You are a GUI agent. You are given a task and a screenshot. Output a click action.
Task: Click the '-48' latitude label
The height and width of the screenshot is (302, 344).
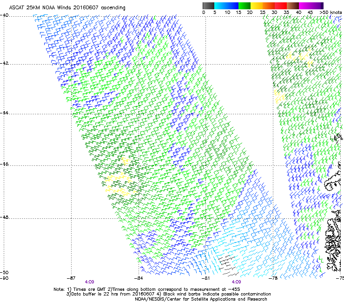pos(4,217)
